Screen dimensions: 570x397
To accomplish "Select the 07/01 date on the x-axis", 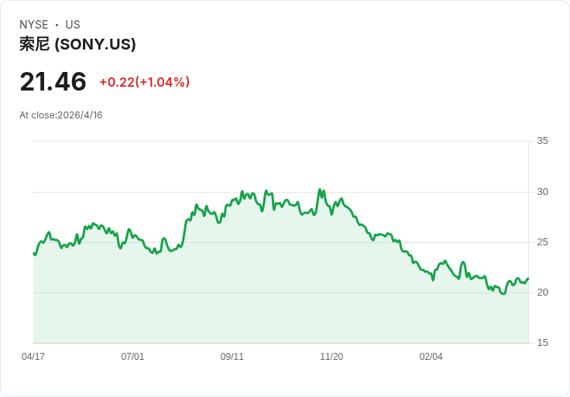I will tap(132, 357).
